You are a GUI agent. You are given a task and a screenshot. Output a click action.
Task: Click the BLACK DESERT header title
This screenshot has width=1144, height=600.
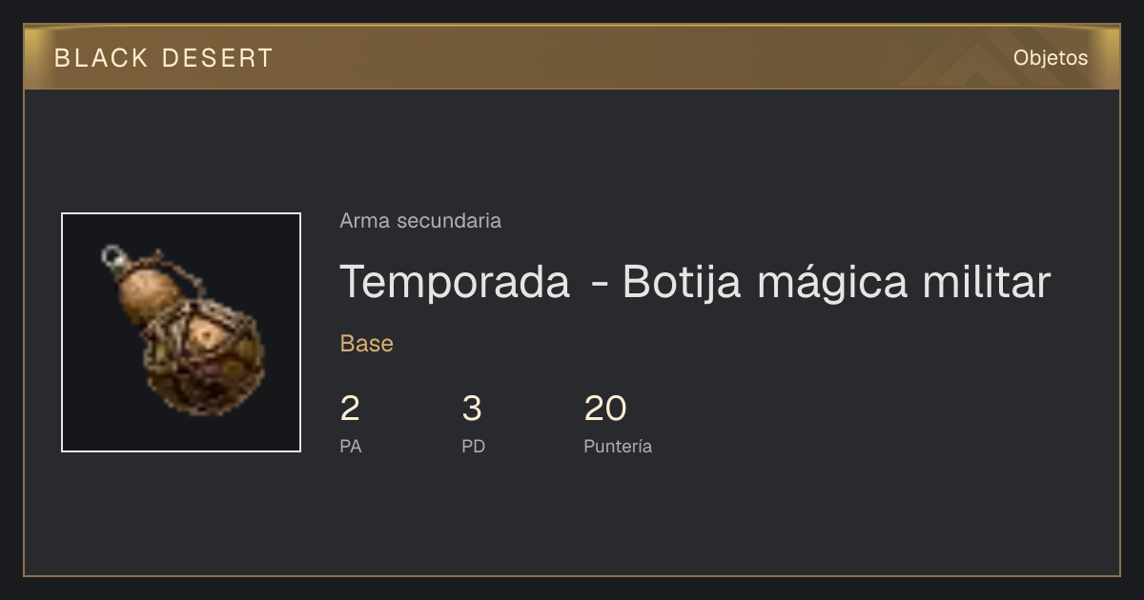pos(164,58)
